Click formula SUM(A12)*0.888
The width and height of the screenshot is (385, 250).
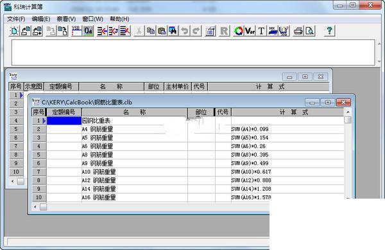(x=251, y=181)
